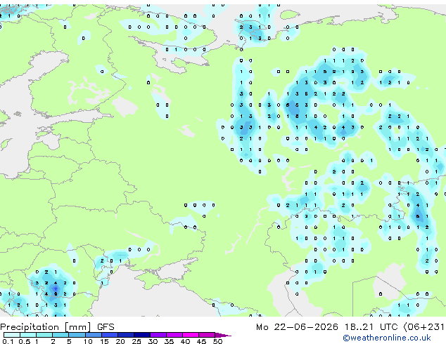The height and width of the screenshot is (344, 446).
Task: Click the 40 legend scale label
Action: (x=185, y=341)
